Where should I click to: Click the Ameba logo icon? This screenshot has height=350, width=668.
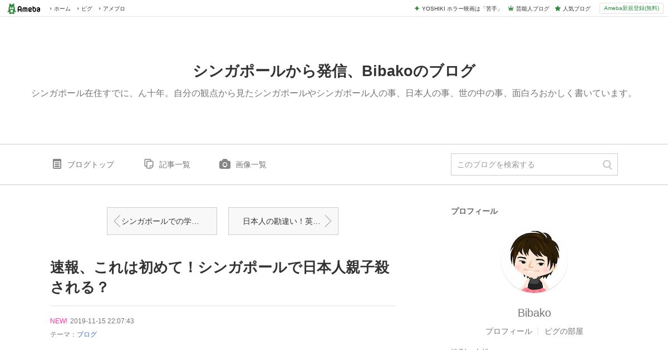(x=24, y=8)
